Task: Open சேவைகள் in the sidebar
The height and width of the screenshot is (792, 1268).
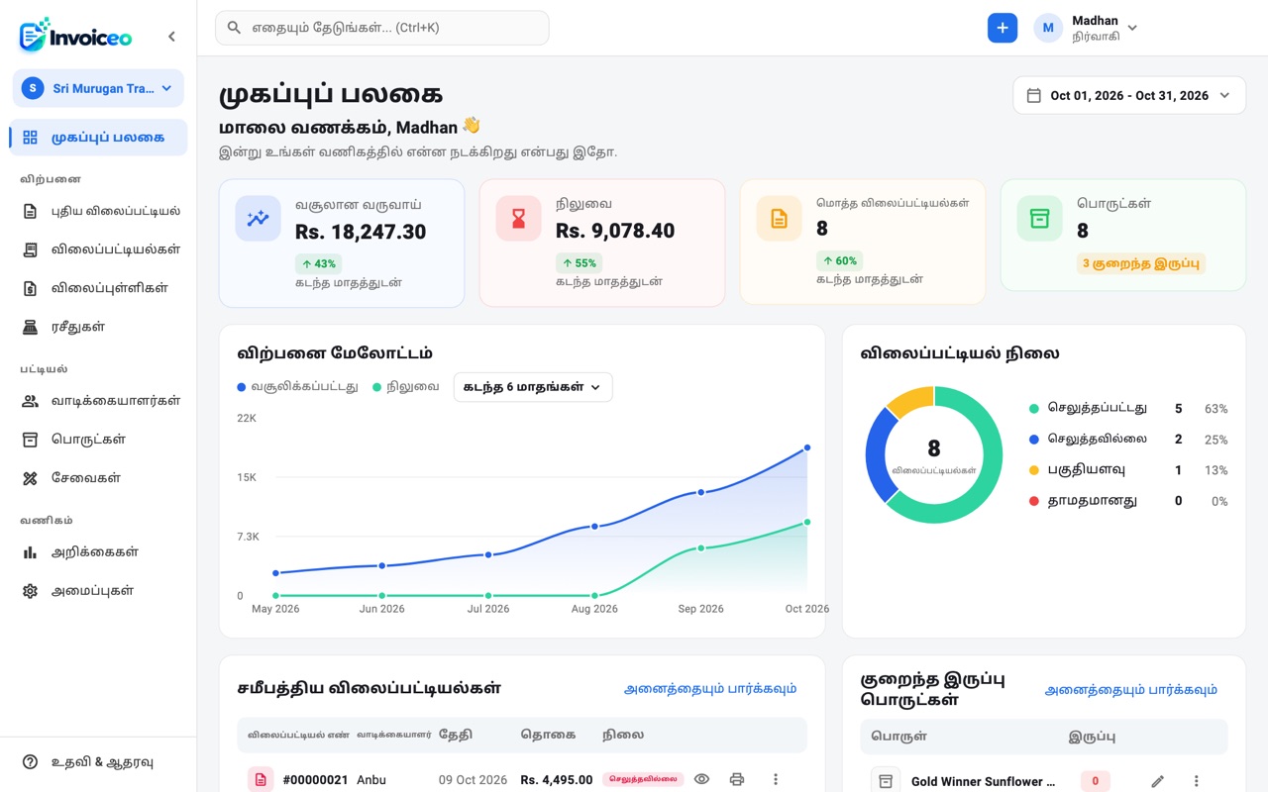Action: pos(98,478)
